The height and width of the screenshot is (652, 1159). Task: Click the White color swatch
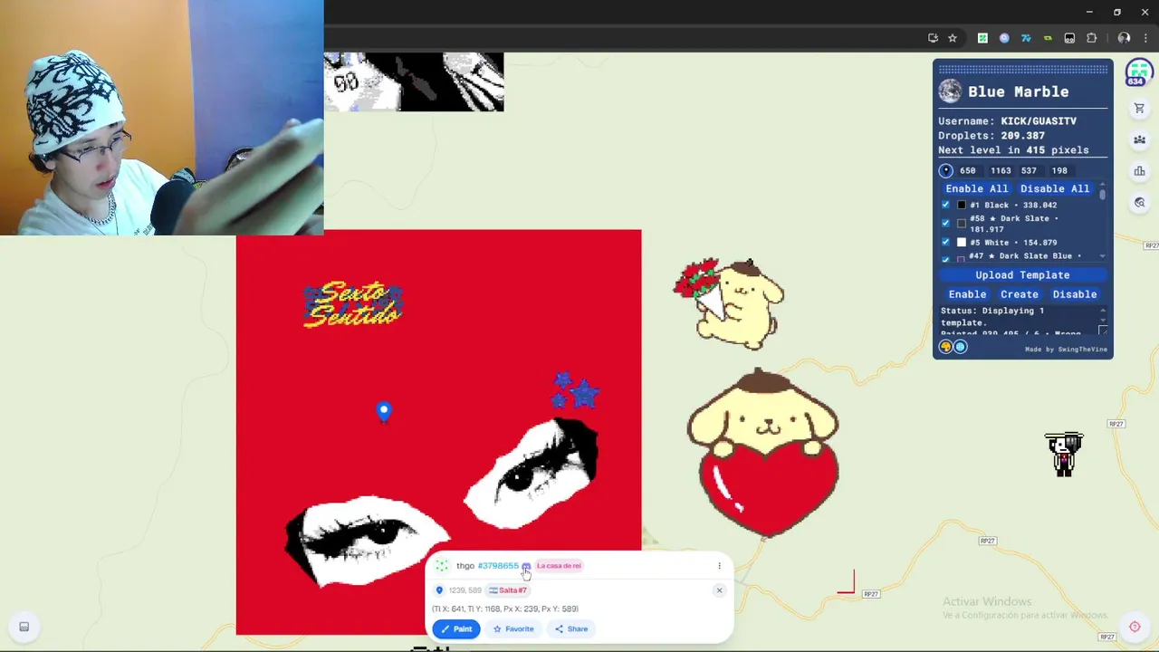[962, 242]
